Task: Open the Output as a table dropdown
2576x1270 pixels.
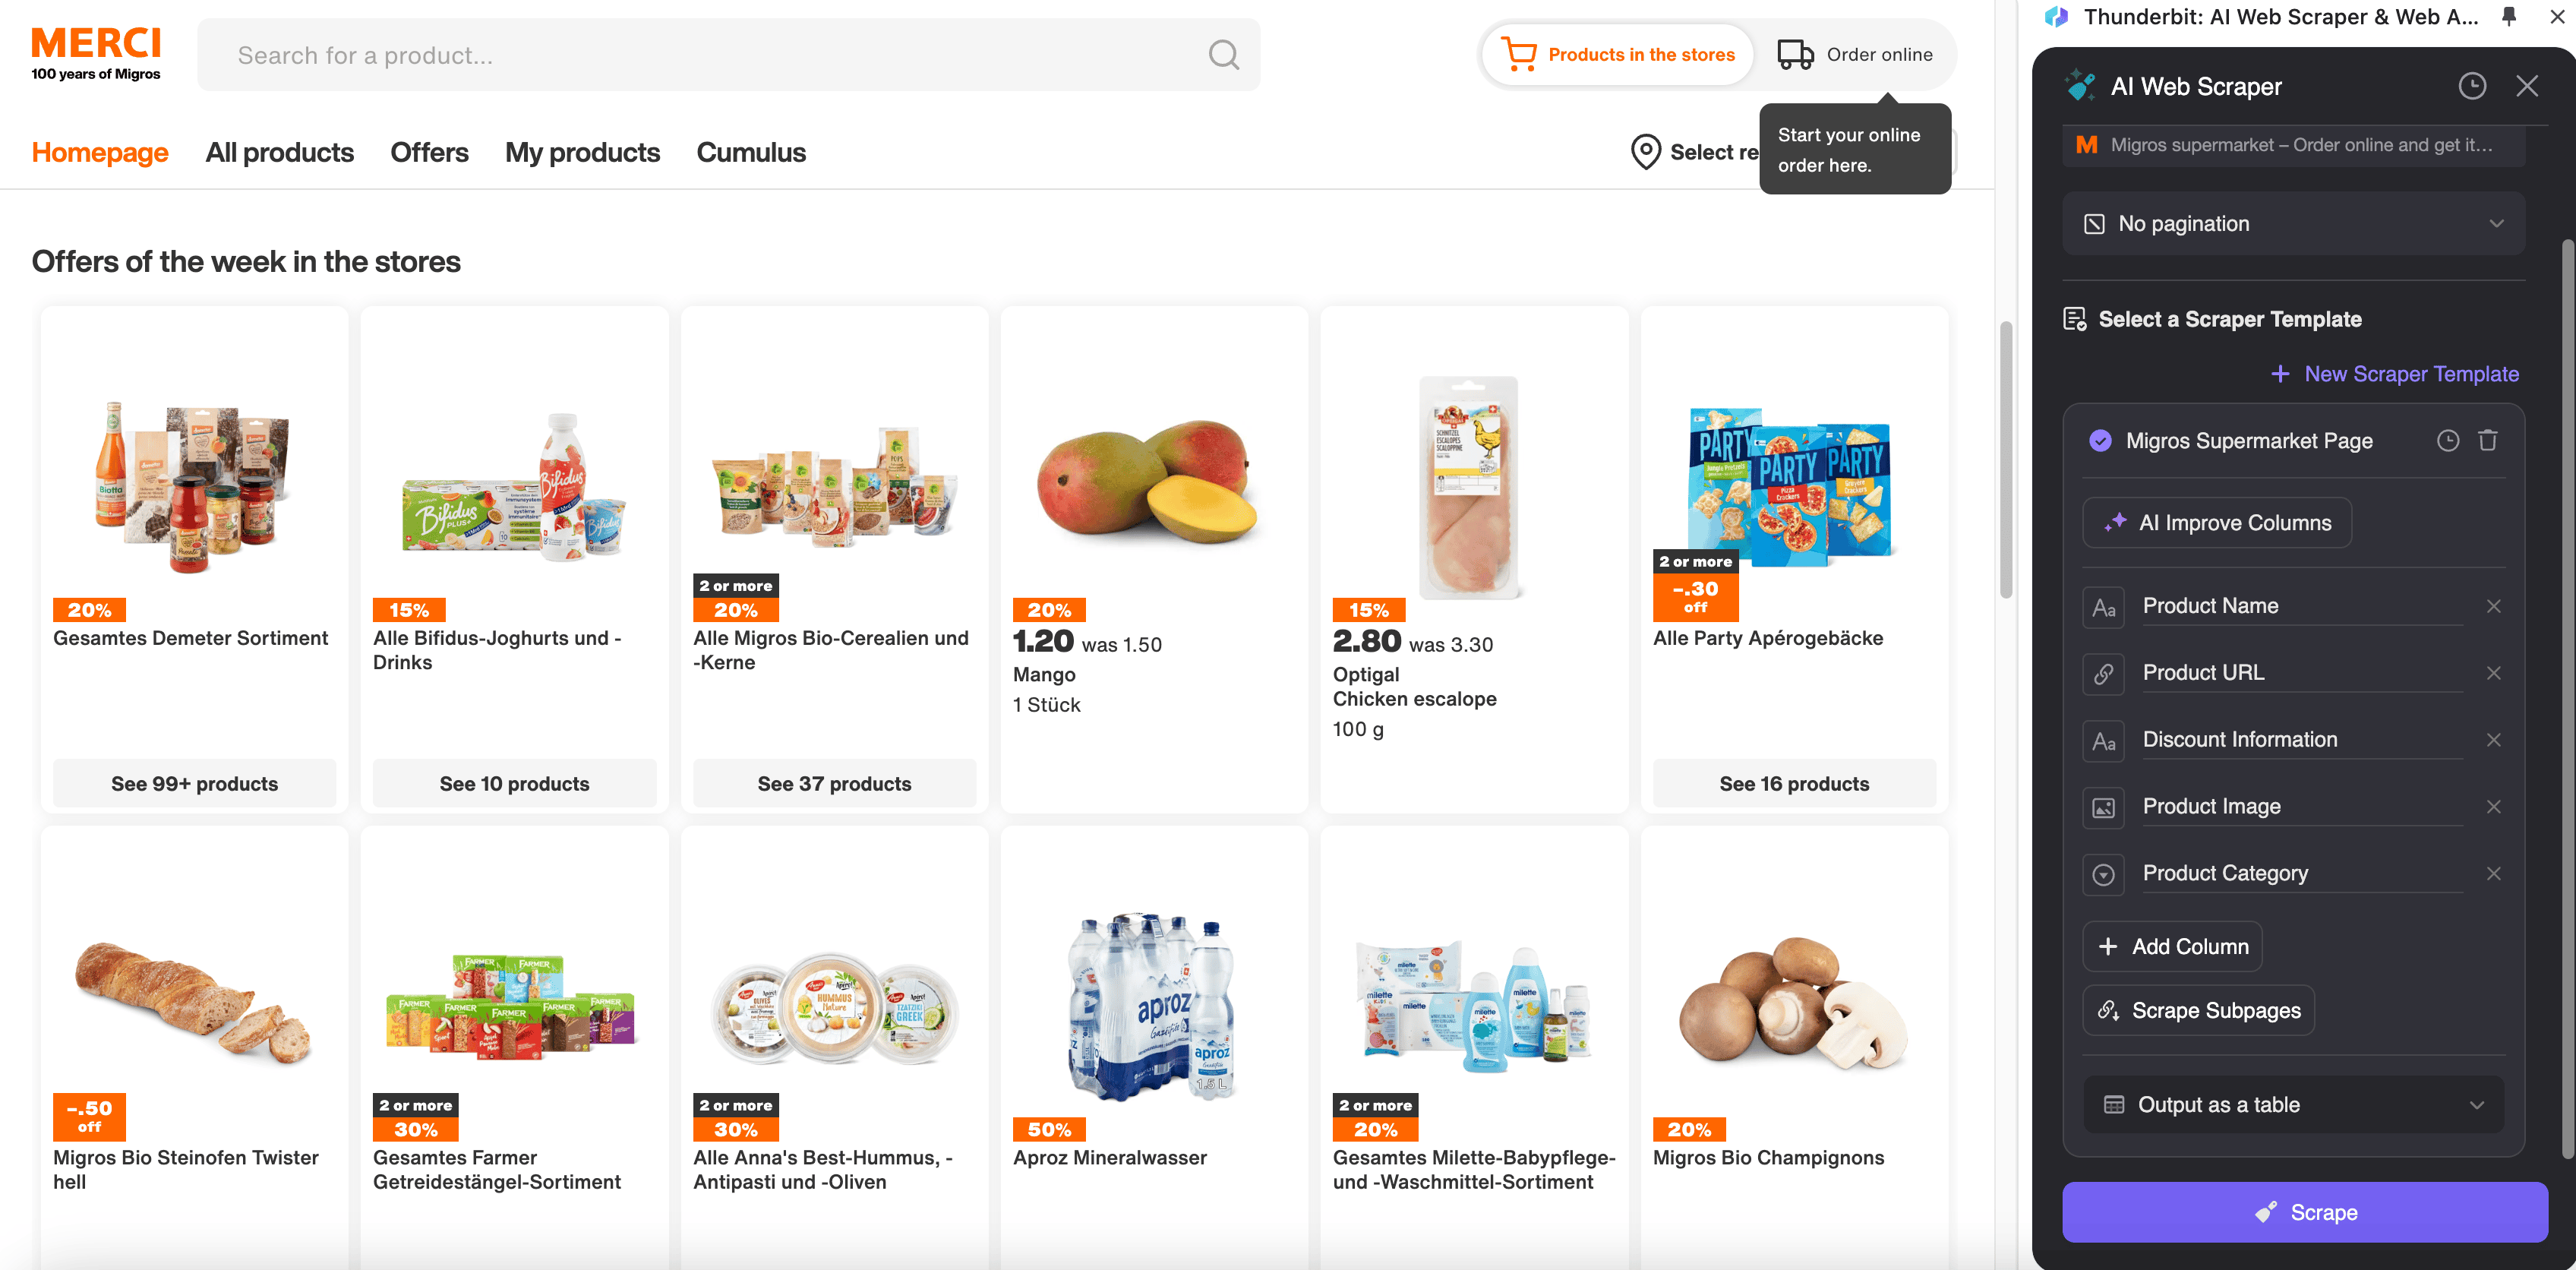Action: click(2294, 1105)
